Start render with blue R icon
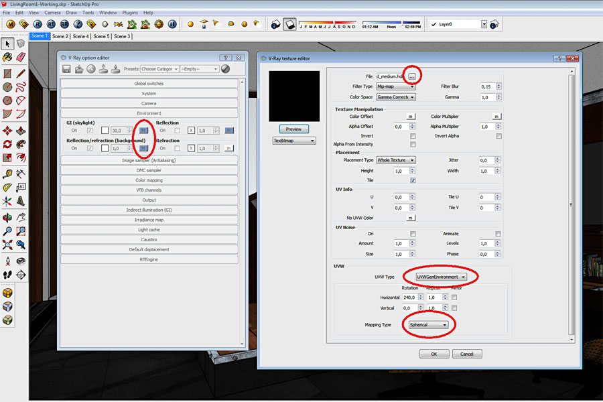The width and height of the screenshot is (603, 402). [38, 24]
